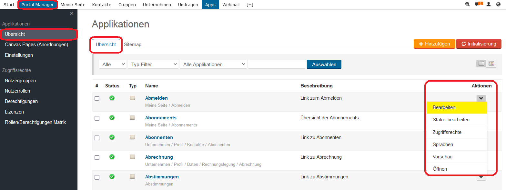Viewport: 506px width, 190px height.
Task: Choose Status bearbeiten from actions menu
Action: pyautogui.click(x=457, y=120)
